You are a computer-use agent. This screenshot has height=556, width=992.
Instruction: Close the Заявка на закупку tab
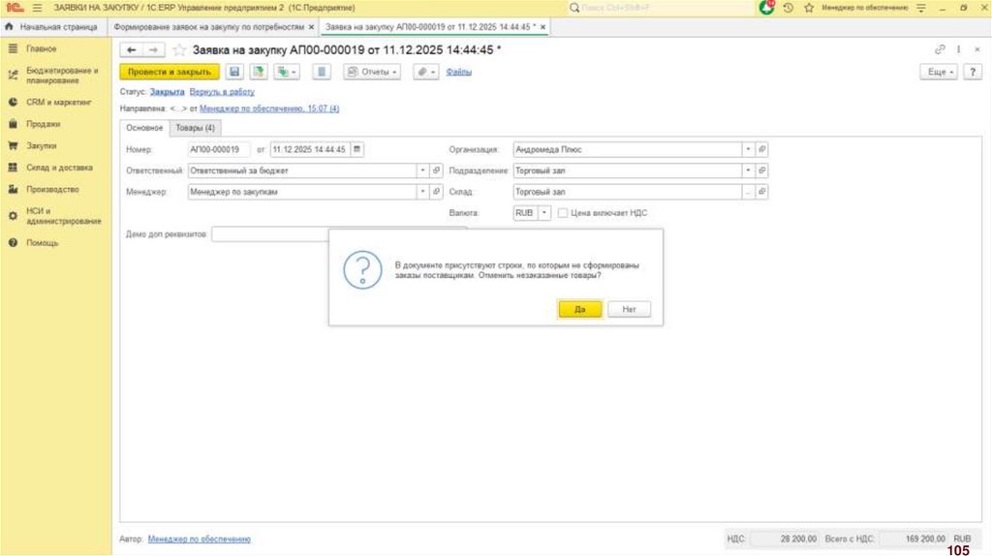point(542,26)
